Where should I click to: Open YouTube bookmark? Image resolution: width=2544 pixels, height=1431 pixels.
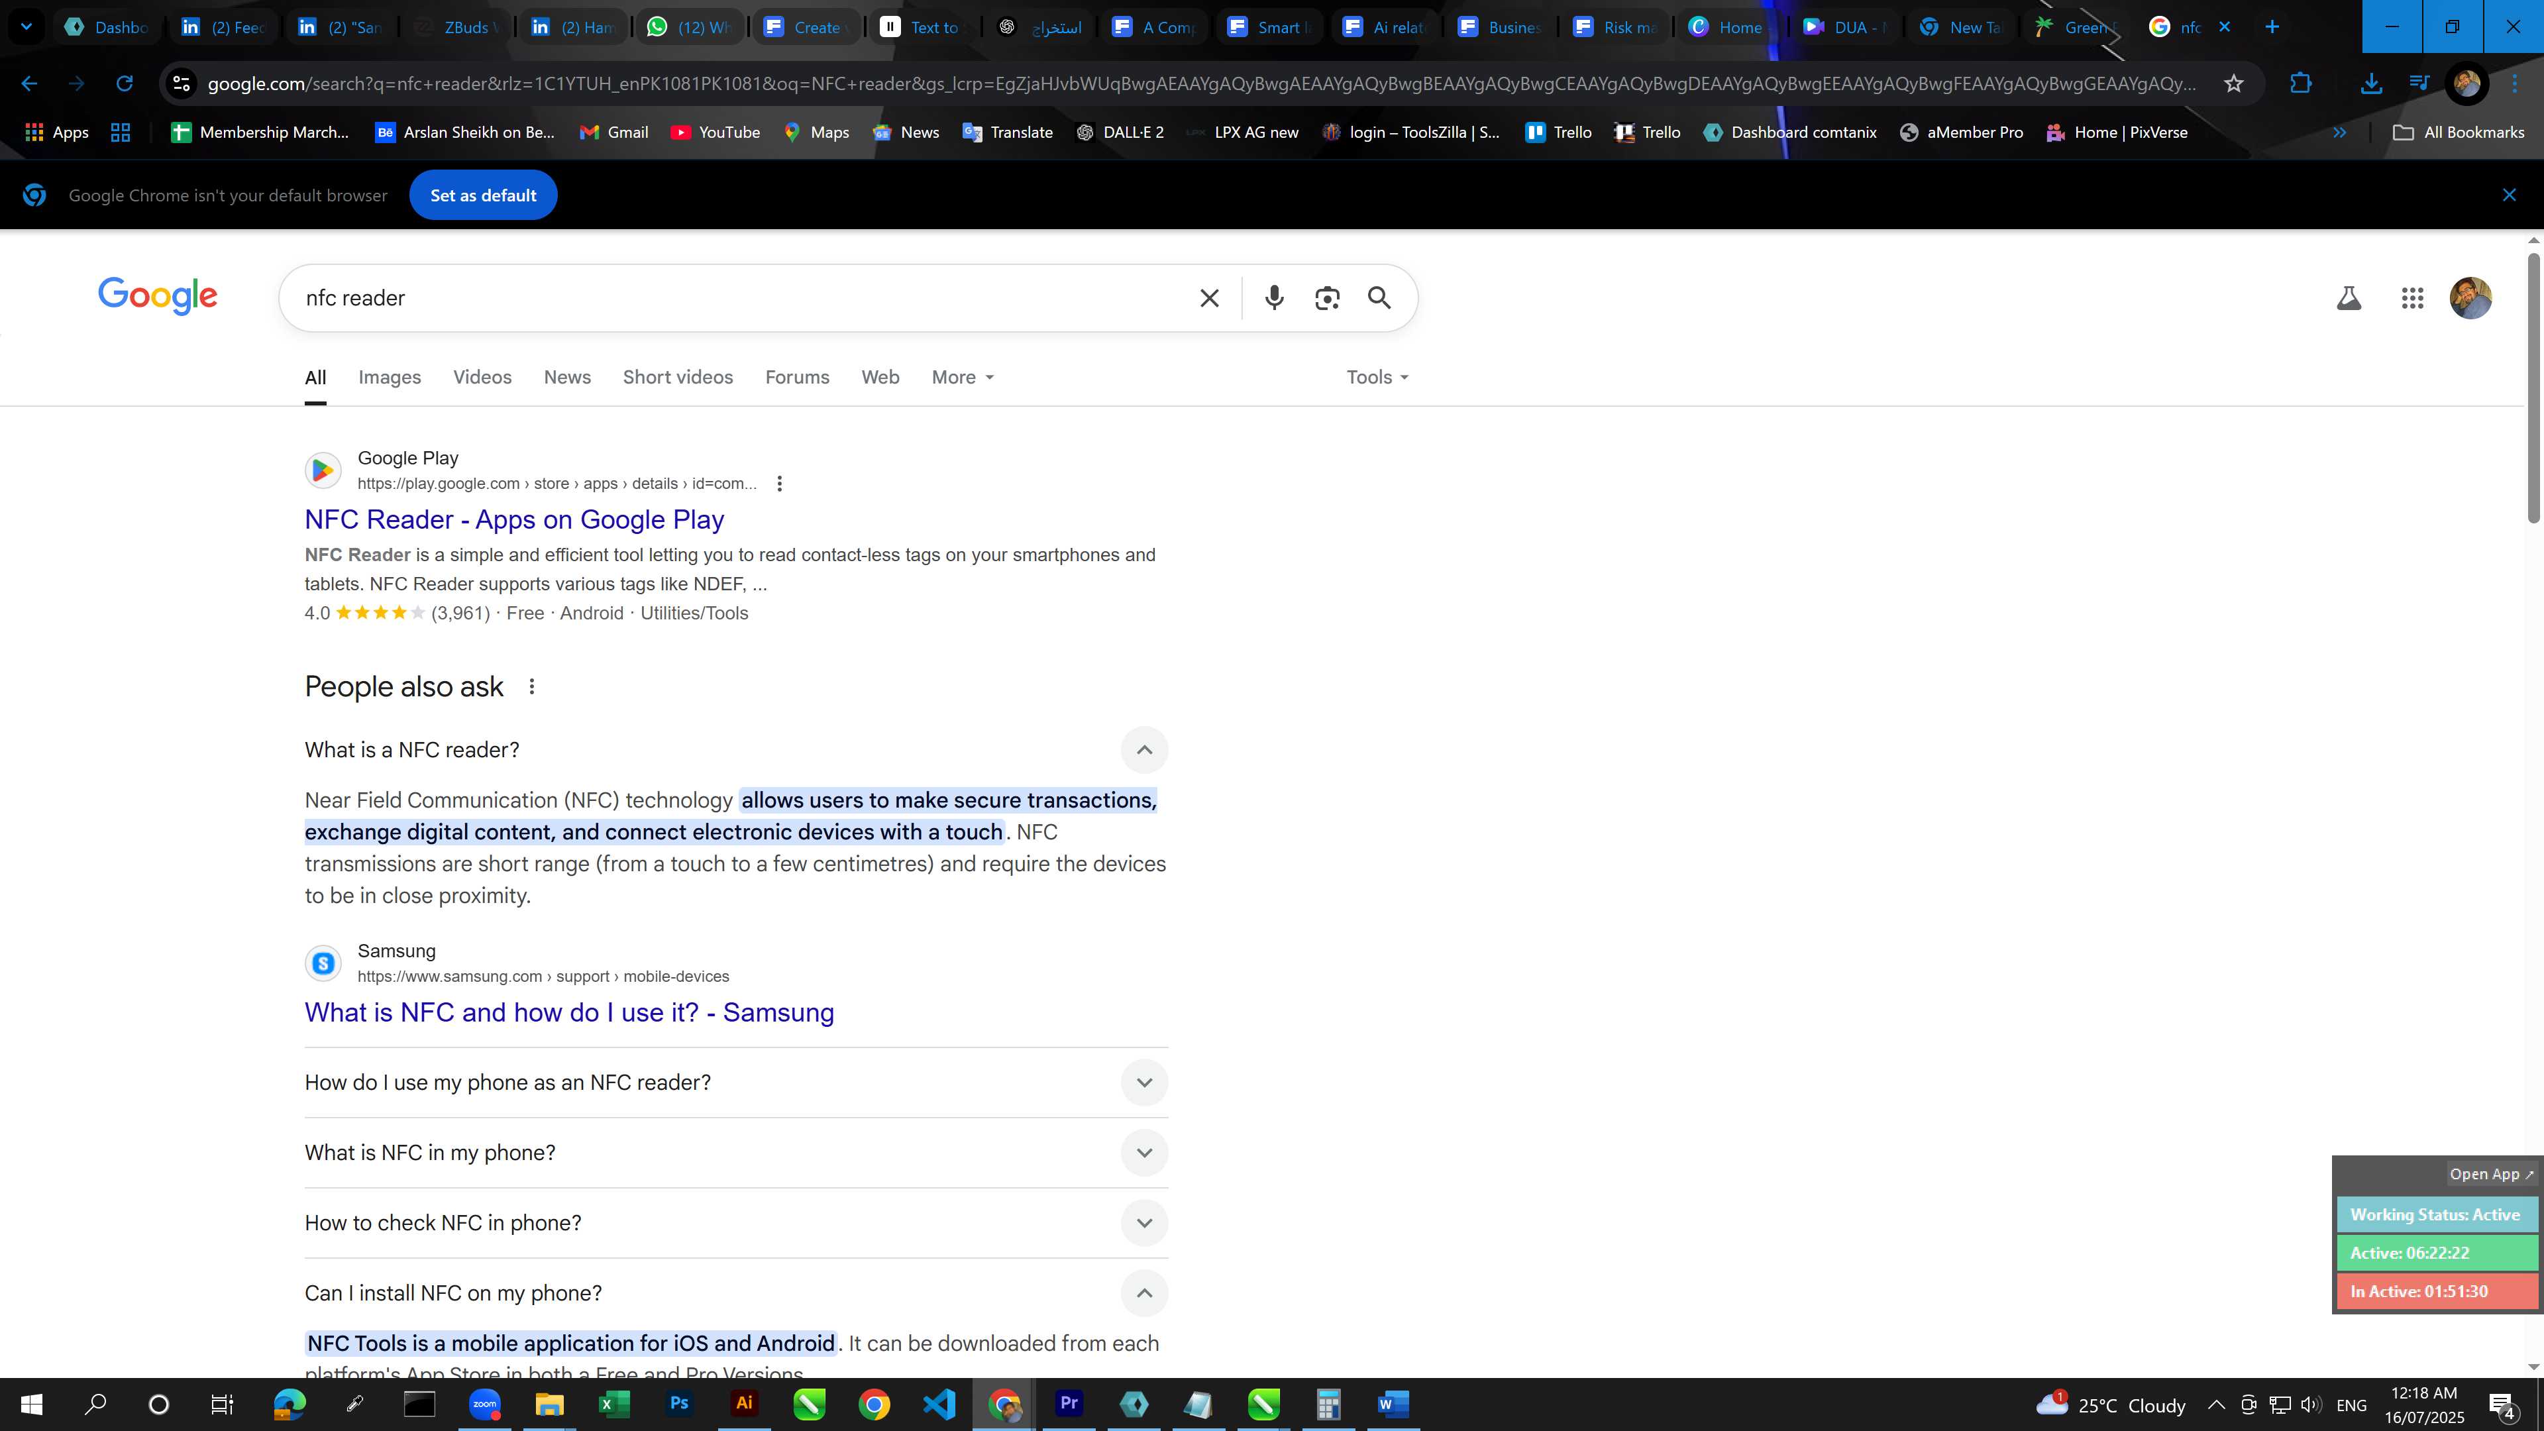715,132
